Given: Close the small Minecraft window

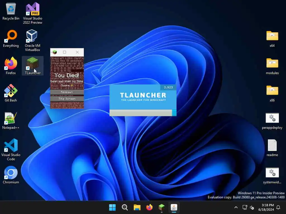Looking at the screenshot, I should click(x=77, y=52).
